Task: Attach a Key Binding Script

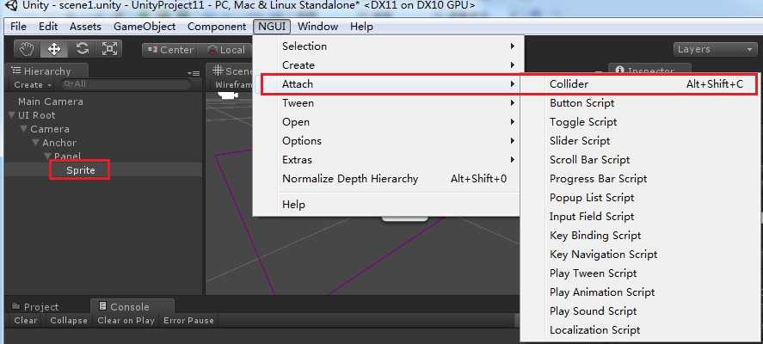Action: pyautogui.click(x=640, y=236)
